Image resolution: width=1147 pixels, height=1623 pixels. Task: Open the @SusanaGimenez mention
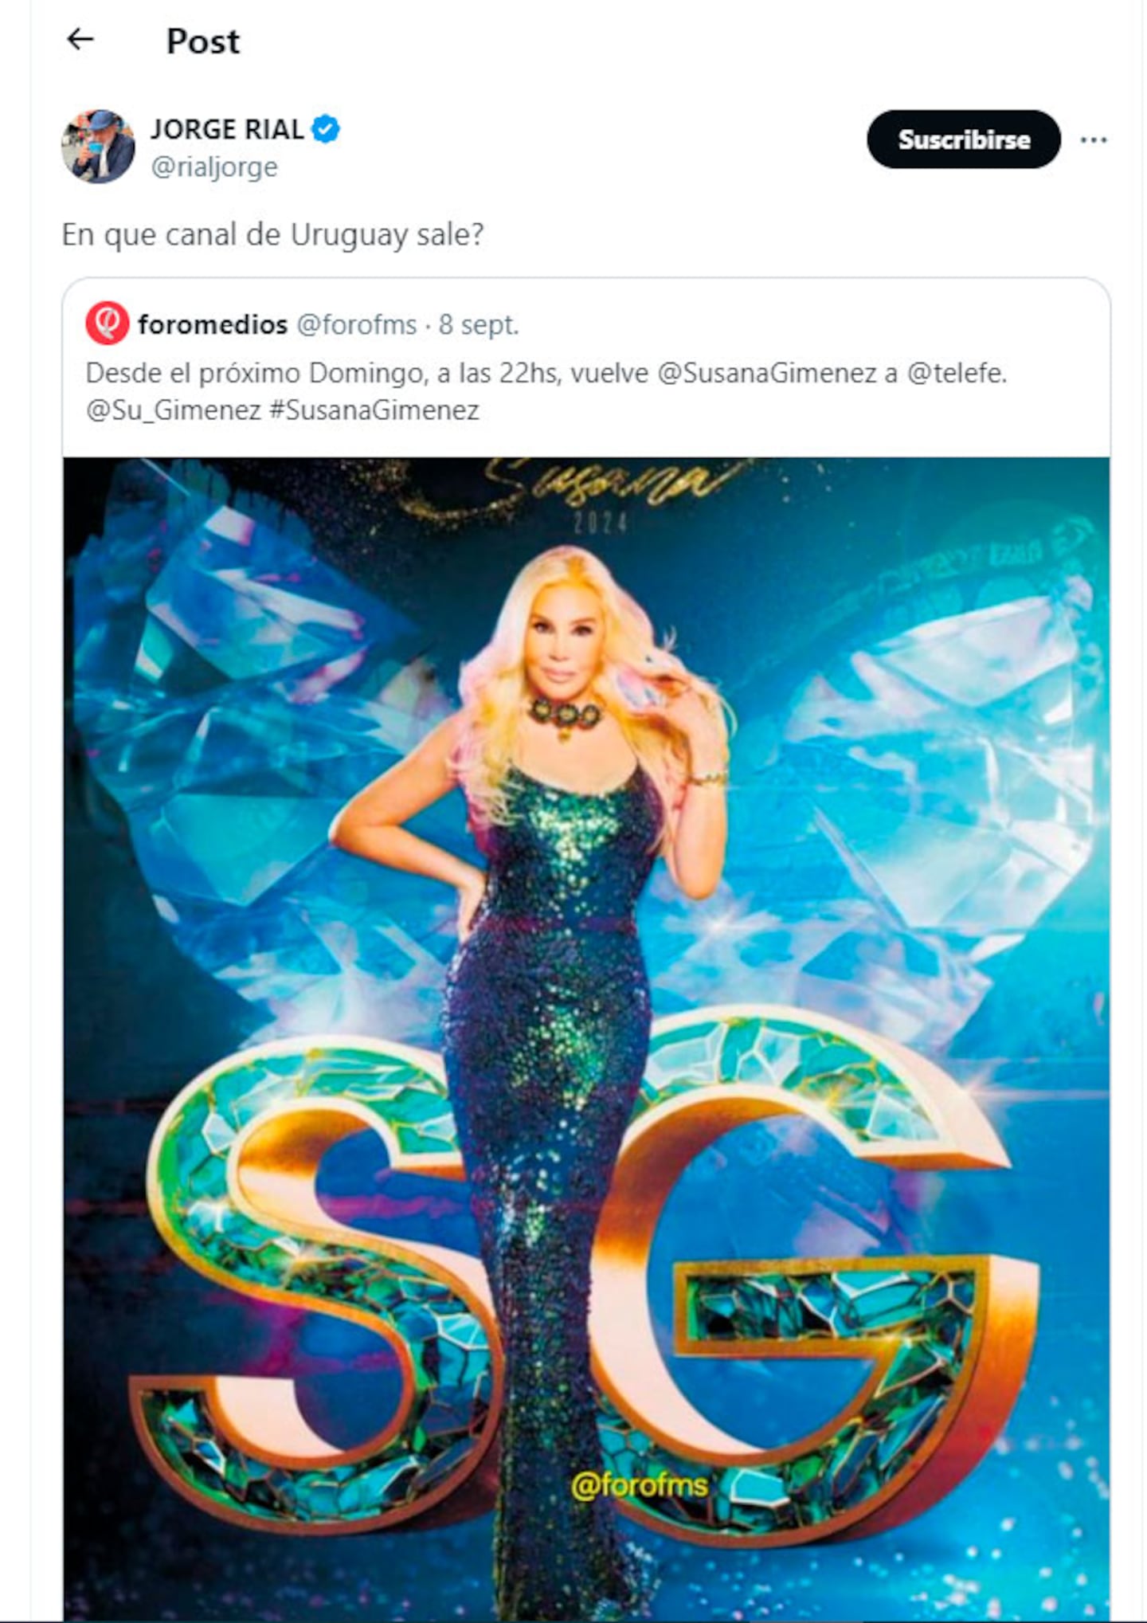(767, 373)
